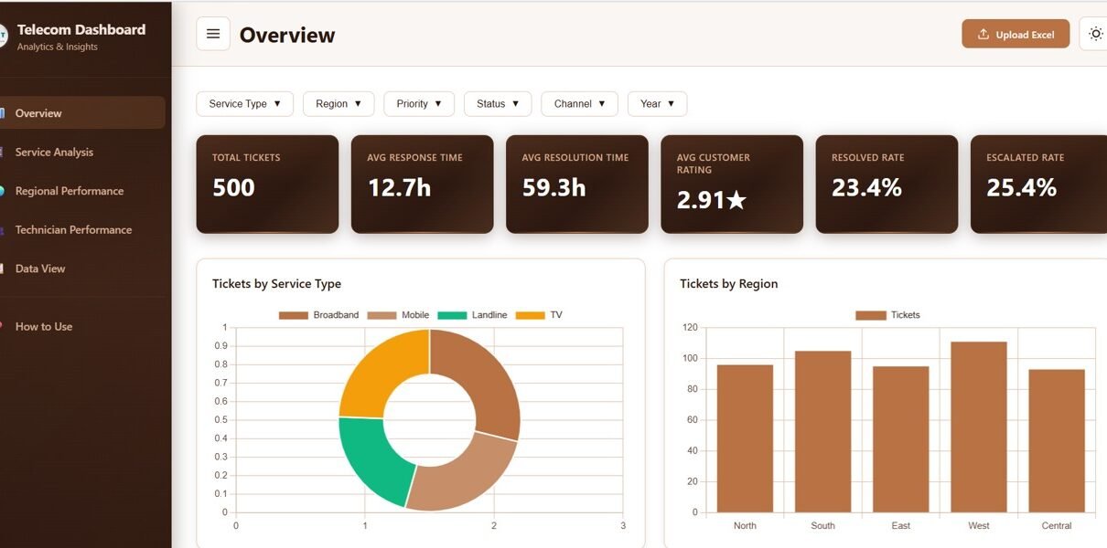Click the upload icon in Upload Excel
The width and height of the screenshot is (1107, 548).
[x=983, y=35]
